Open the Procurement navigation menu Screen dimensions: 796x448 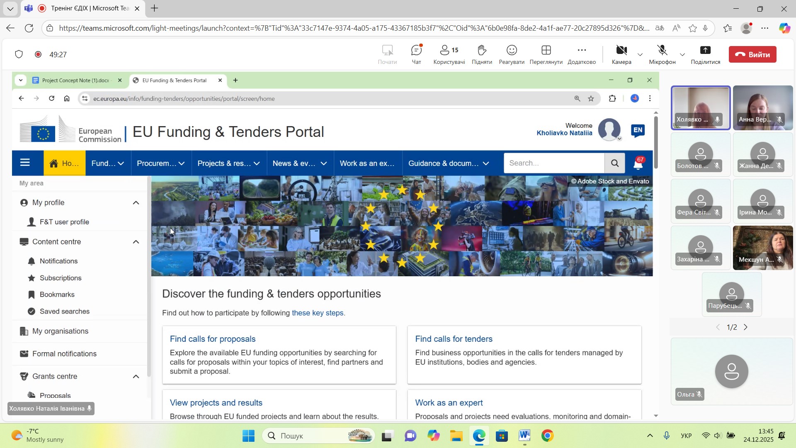click(x=160, y=163)
